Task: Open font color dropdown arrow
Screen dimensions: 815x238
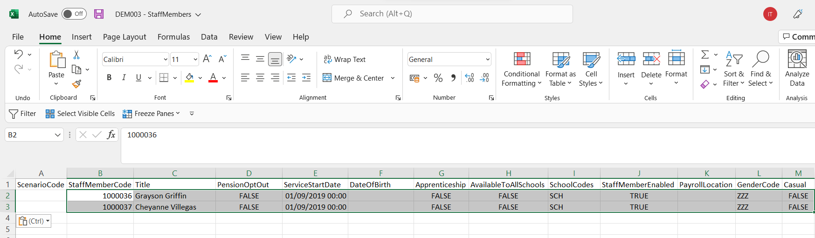Action: click(224, 78)
